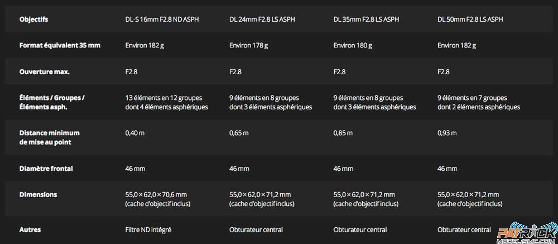Click the Patrick Modelisme watermark logo

coord(527,232)
